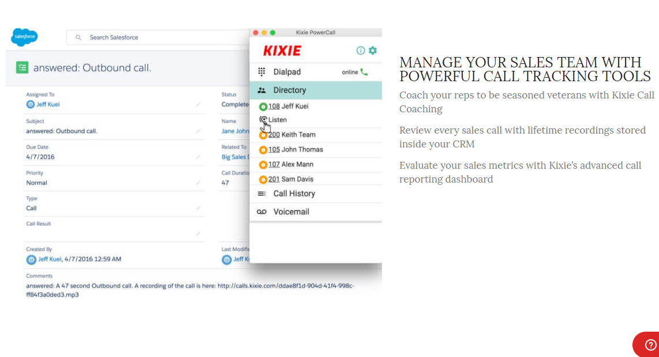Click the text about Kixie Call Coaching

coord(527,102)
